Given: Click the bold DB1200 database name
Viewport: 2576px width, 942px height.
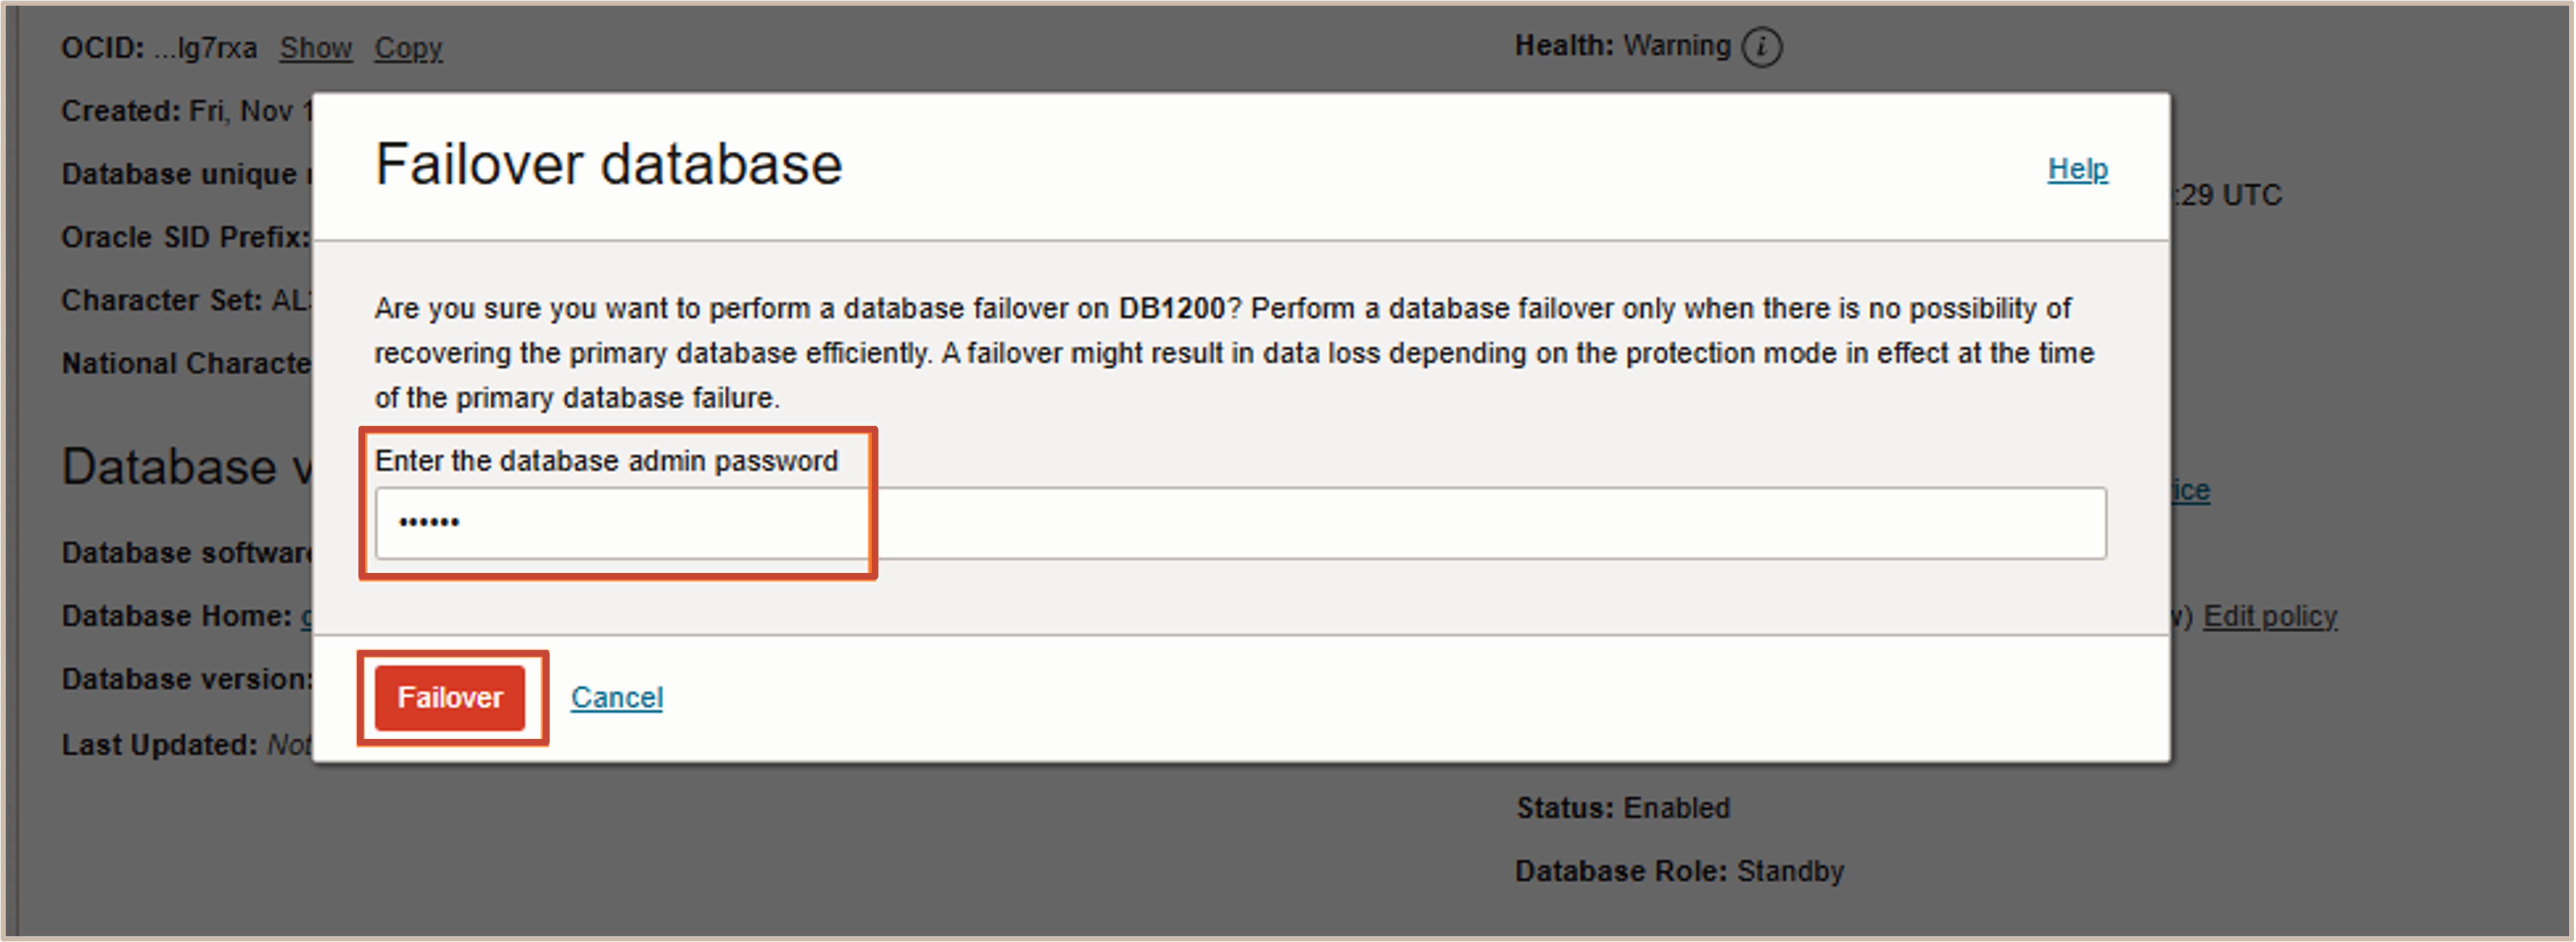Looking at the screenshot, I should point(1171,309).
